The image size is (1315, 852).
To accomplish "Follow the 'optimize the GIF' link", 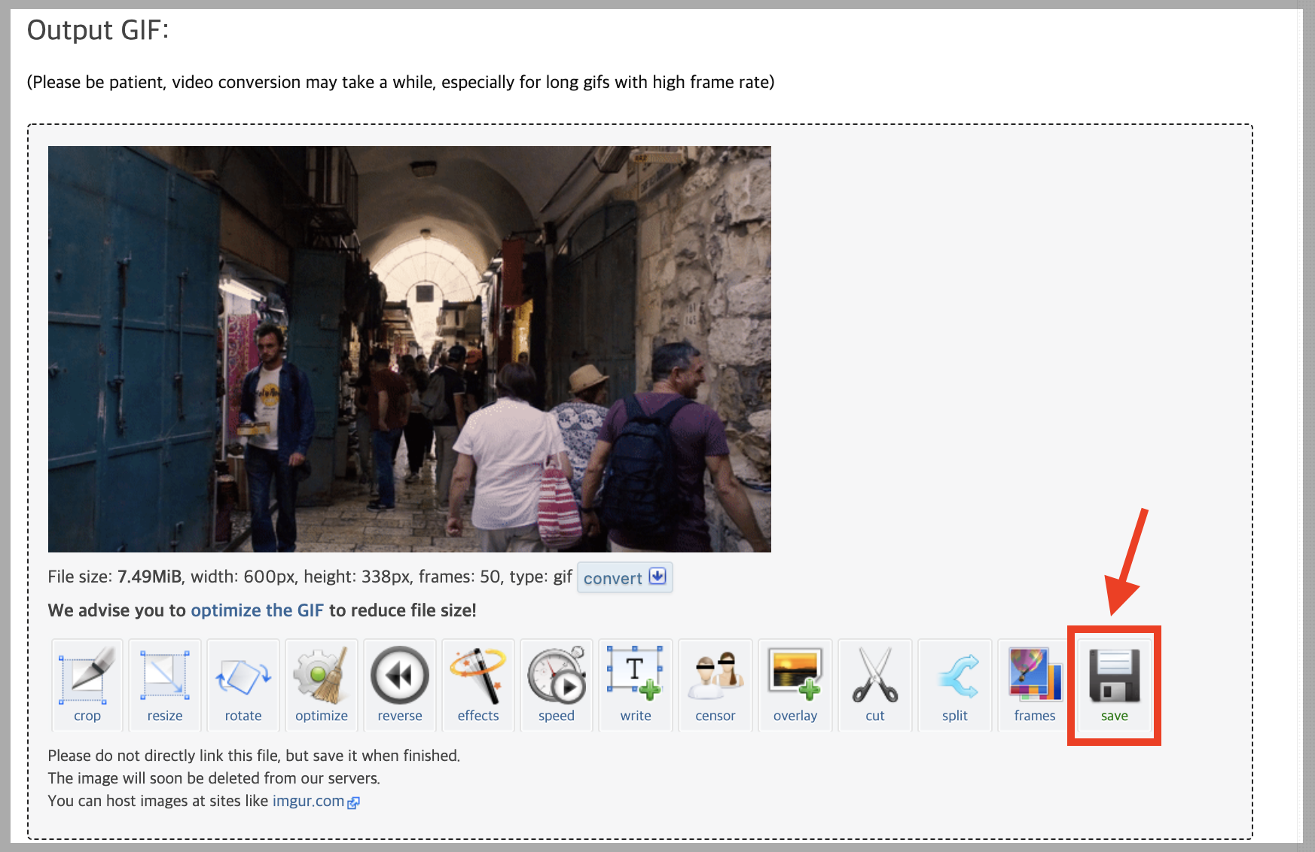I will coord(257,610).
